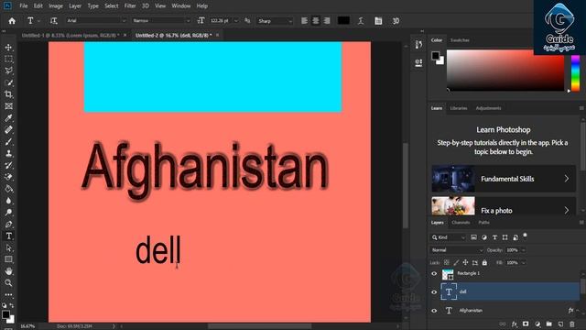The width and height of the screenshot is (586, 330).
Task: Add a layer mask
Action: pos(526,324)
